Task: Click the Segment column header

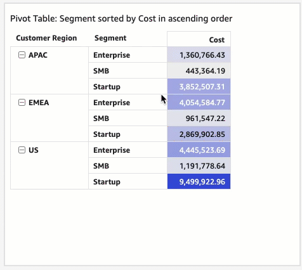Action: pyautogui.click(x=110, y=38)
